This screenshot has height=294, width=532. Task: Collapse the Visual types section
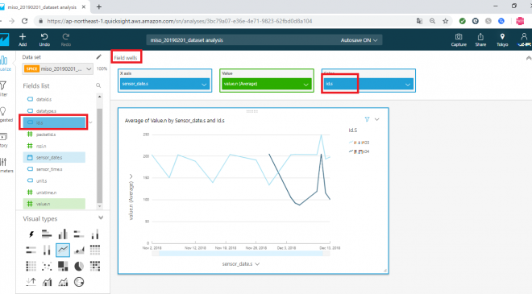(101, 217)
